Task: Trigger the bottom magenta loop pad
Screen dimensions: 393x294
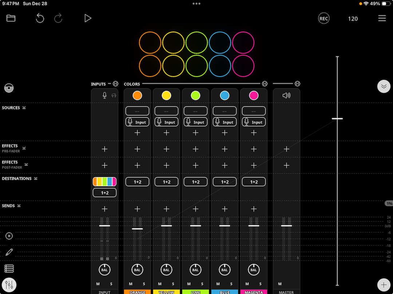Action: click(x=243, y=66)
